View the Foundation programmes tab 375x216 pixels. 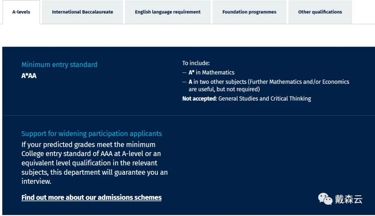(x=249, y=12)
